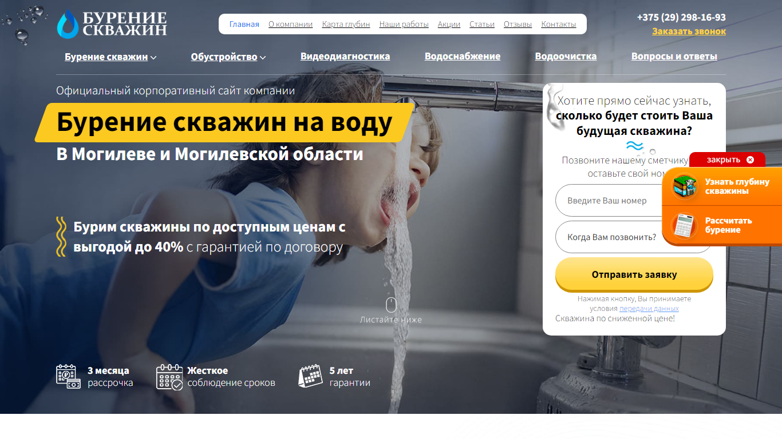Click the water drop company logo

68,24
